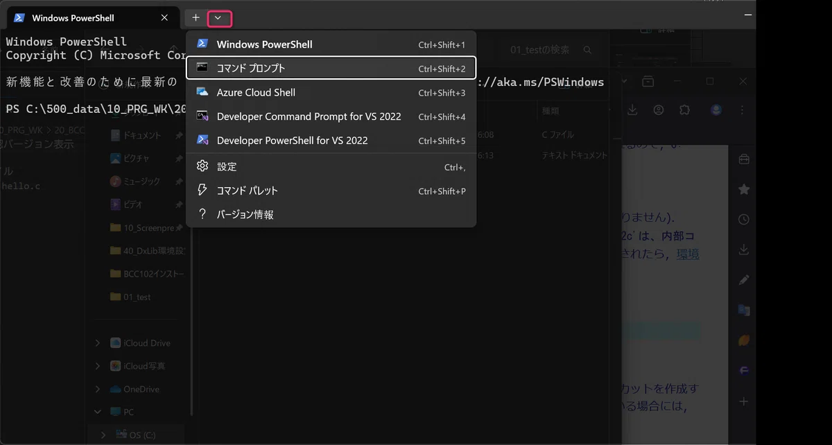This screenshot has height=445, width=832.
Task: Launch Developer Command Prompt for VS 2022
Action: pos(331,116)
